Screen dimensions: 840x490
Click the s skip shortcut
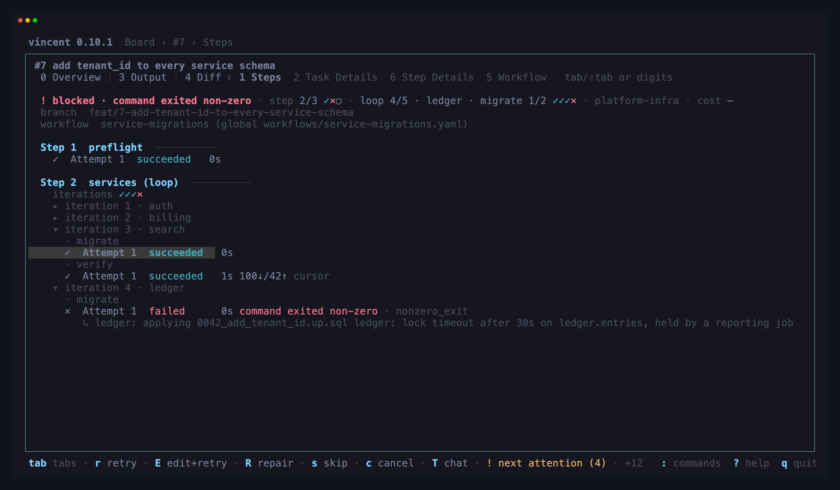coord(329,463)
